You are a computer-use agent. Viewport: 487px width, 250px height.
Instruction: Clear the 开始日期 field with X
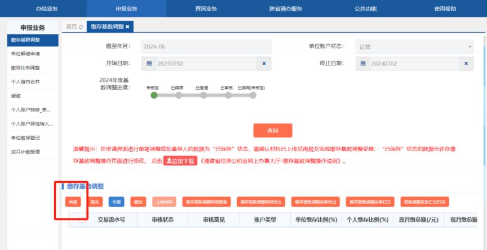tap(264, 64)
